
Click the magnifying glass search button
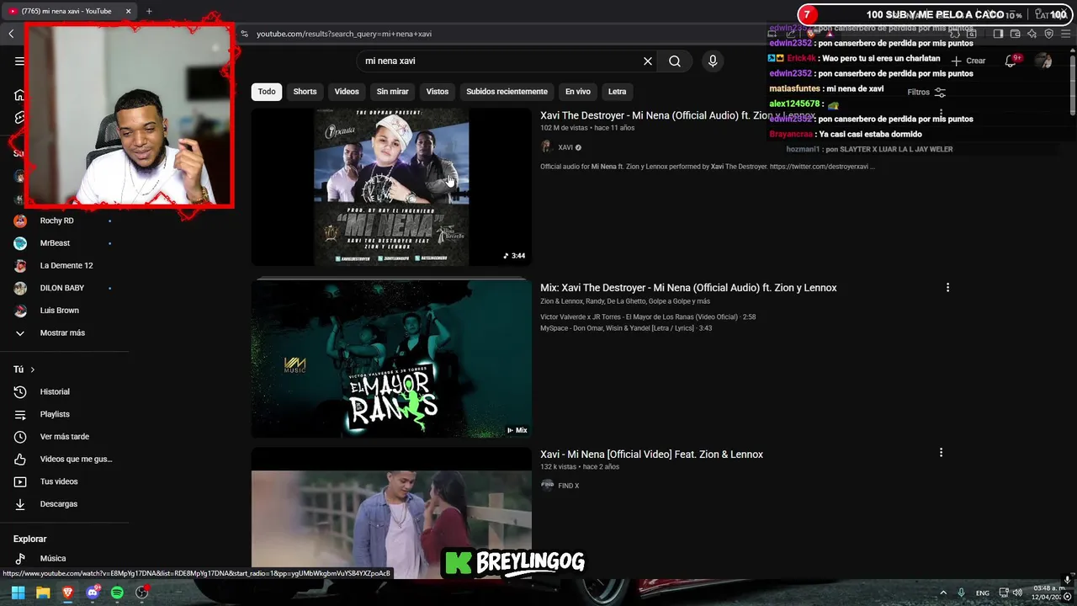pos(675,61)
